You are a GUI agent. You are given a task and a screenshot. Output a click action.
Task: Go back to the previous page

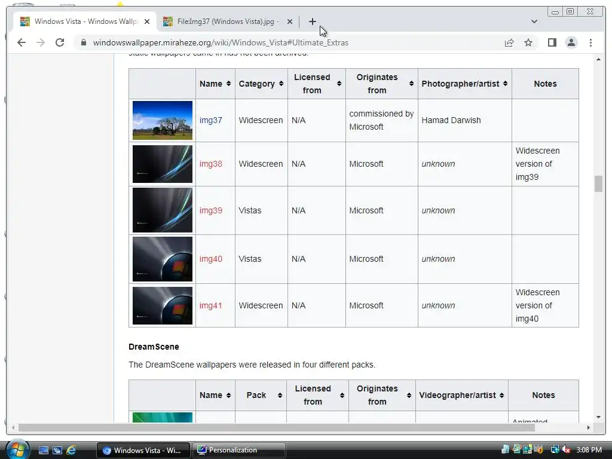coord(22,42)
